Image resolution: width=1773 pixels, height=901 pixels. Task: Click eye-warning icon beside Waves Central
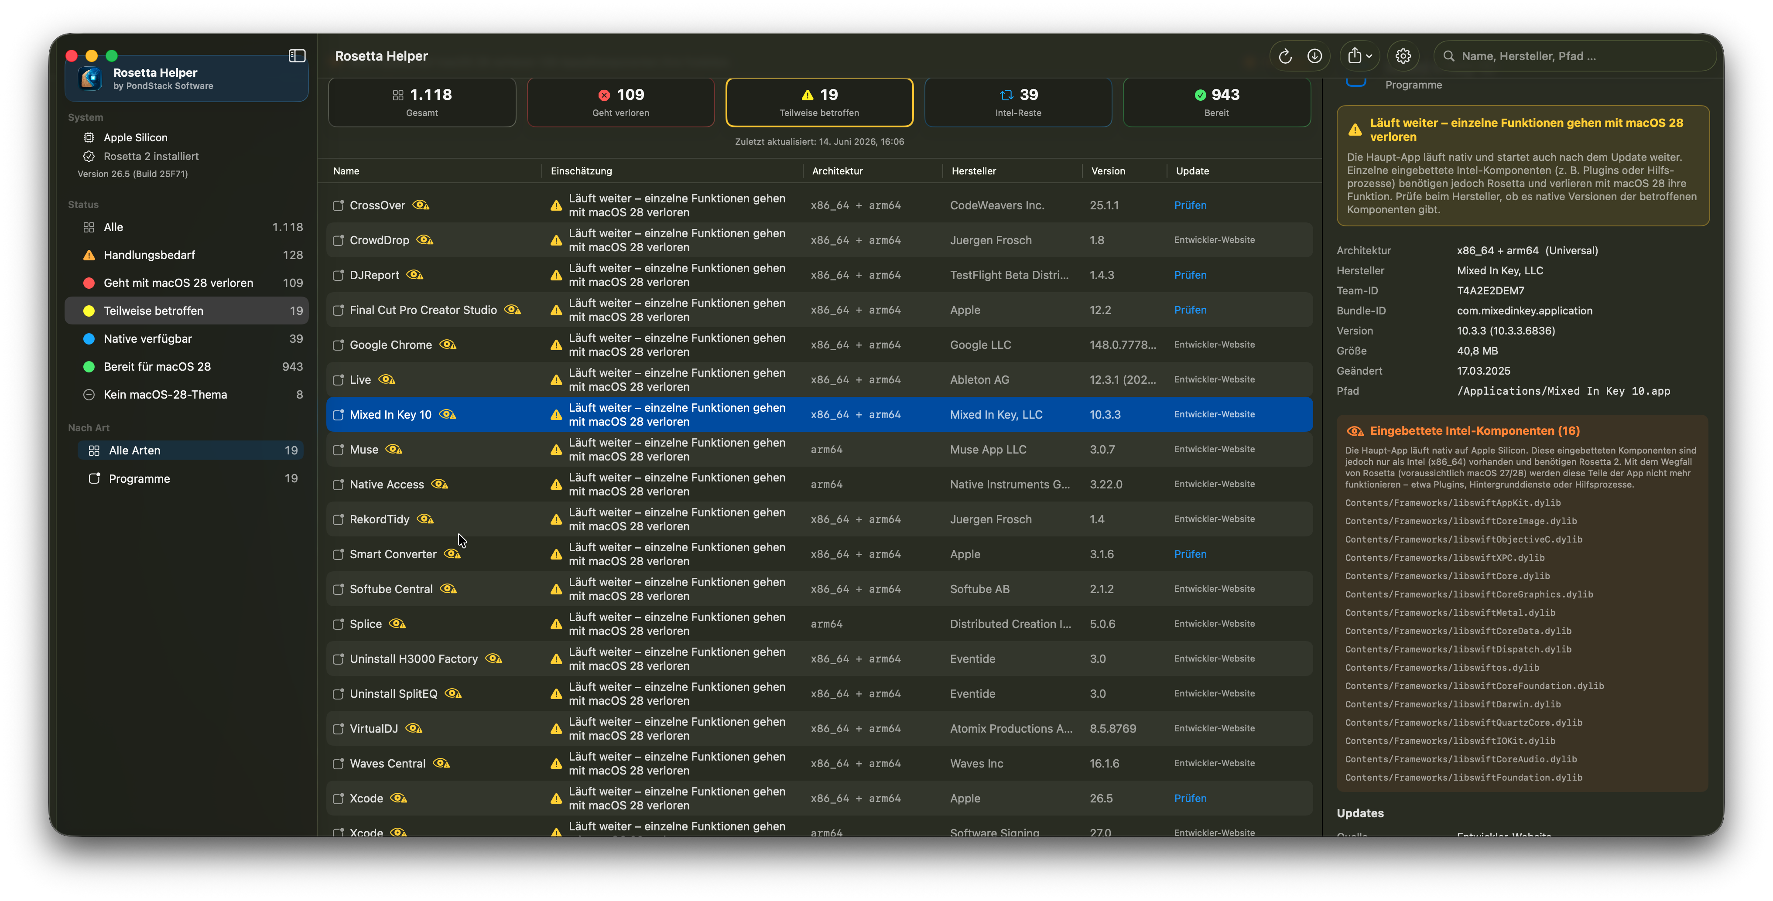coord(441,764)
